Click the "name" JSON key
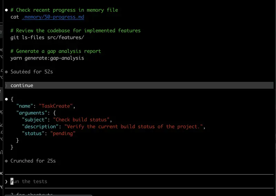Image resolution: width=276 pixels, height=196 pixels. coord(24,106)
